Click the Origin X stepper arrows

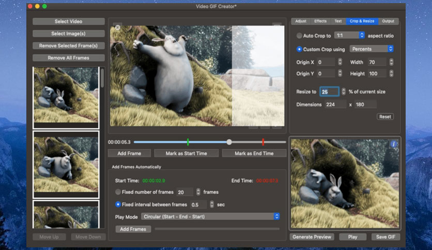click(340, 62)
